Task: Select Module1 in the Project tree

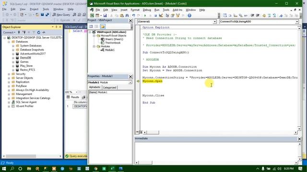Action: [110, 50]
